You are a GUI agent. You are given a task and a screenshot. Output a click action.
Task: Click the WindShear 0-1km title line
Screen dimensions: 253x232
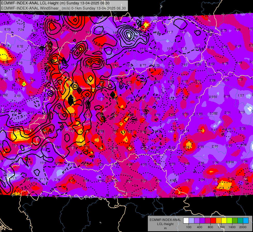point(63,8)
